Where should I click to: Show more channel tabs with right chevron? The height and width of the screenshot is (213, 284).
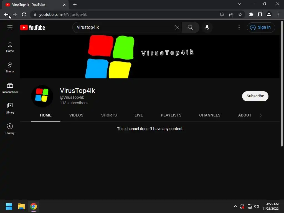(261, 115)
